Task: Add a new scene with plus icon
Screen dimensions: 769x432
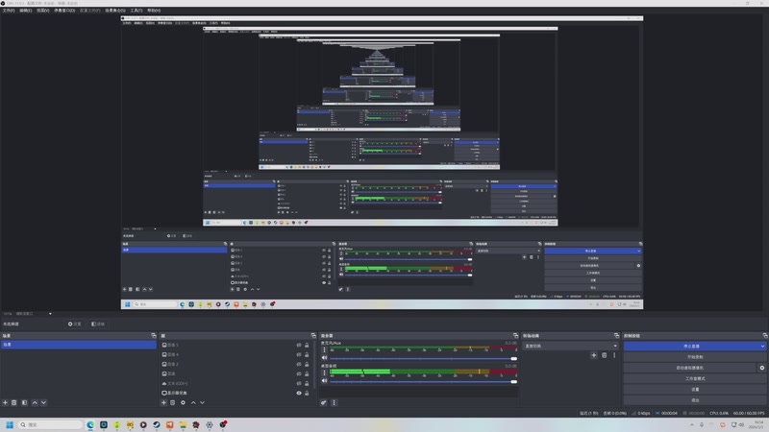Action: [x=6, y=402]
